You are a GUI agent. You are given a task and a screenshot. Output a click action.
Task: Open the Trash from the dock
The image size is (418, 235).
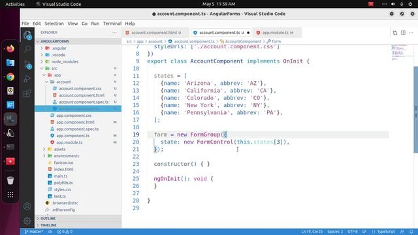[10, 180]
